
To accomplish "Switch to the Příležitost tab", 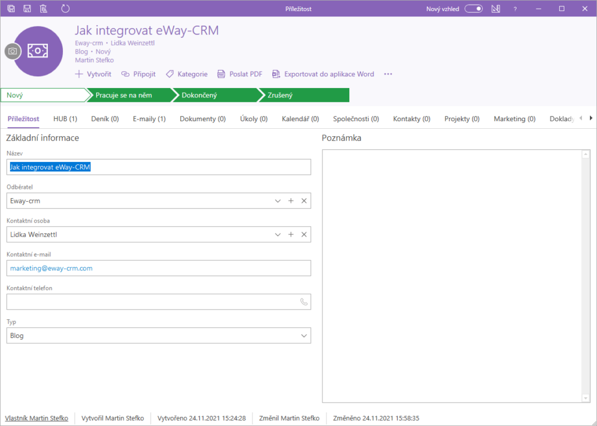I will (23, 119).
